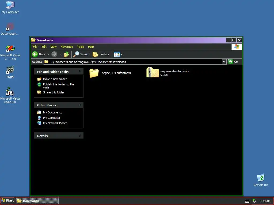
Task: Go to My Documents in Other Places
Action: point(52,112)
